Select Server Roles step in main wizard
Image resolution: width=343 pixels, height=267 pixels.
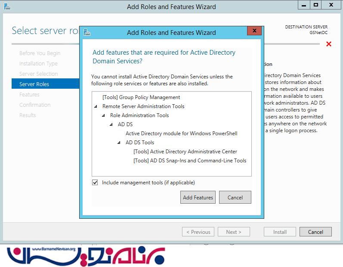pyautogui.click(x=45, y=84)
